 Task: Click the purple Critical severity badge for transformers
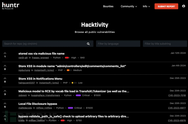tap(78, 95)
